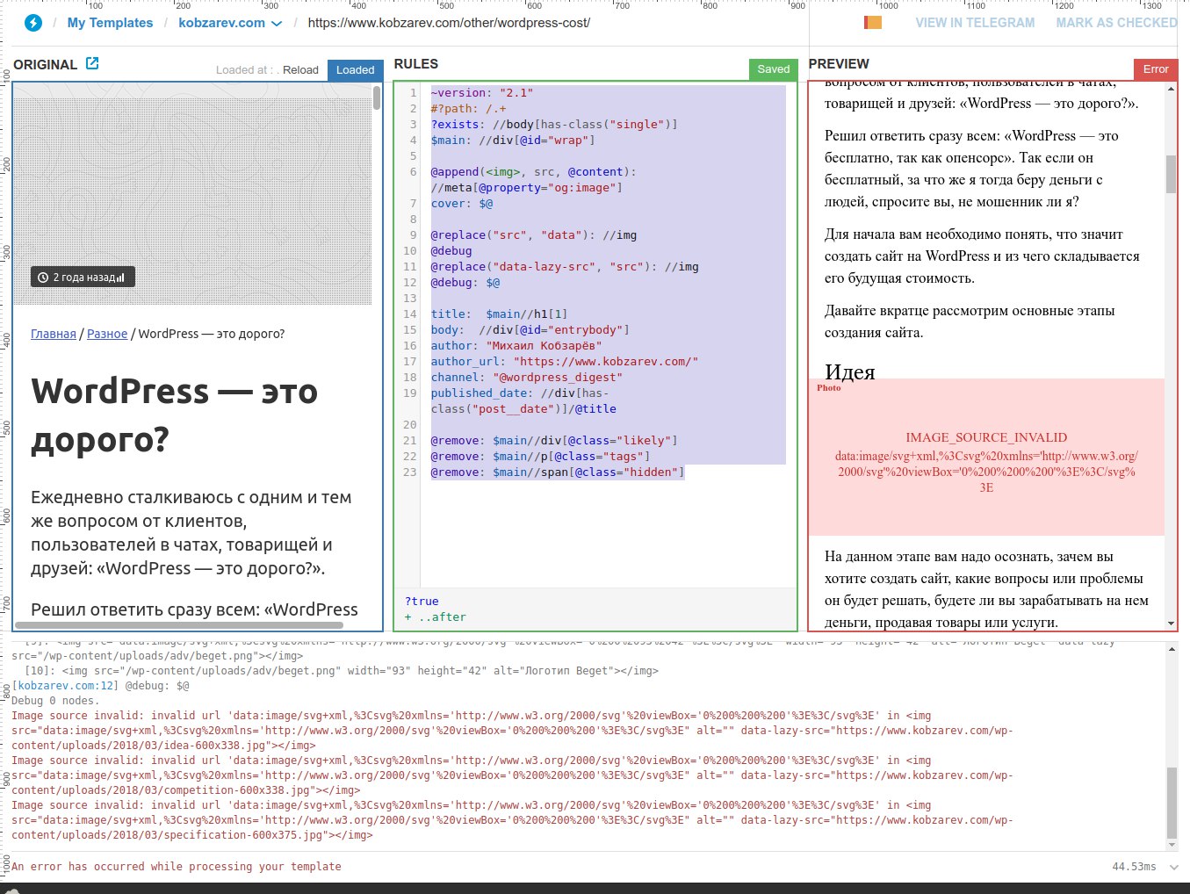1190x894 pixels.
Task: Click the author_url rule line
Action: tap(565, 362)
